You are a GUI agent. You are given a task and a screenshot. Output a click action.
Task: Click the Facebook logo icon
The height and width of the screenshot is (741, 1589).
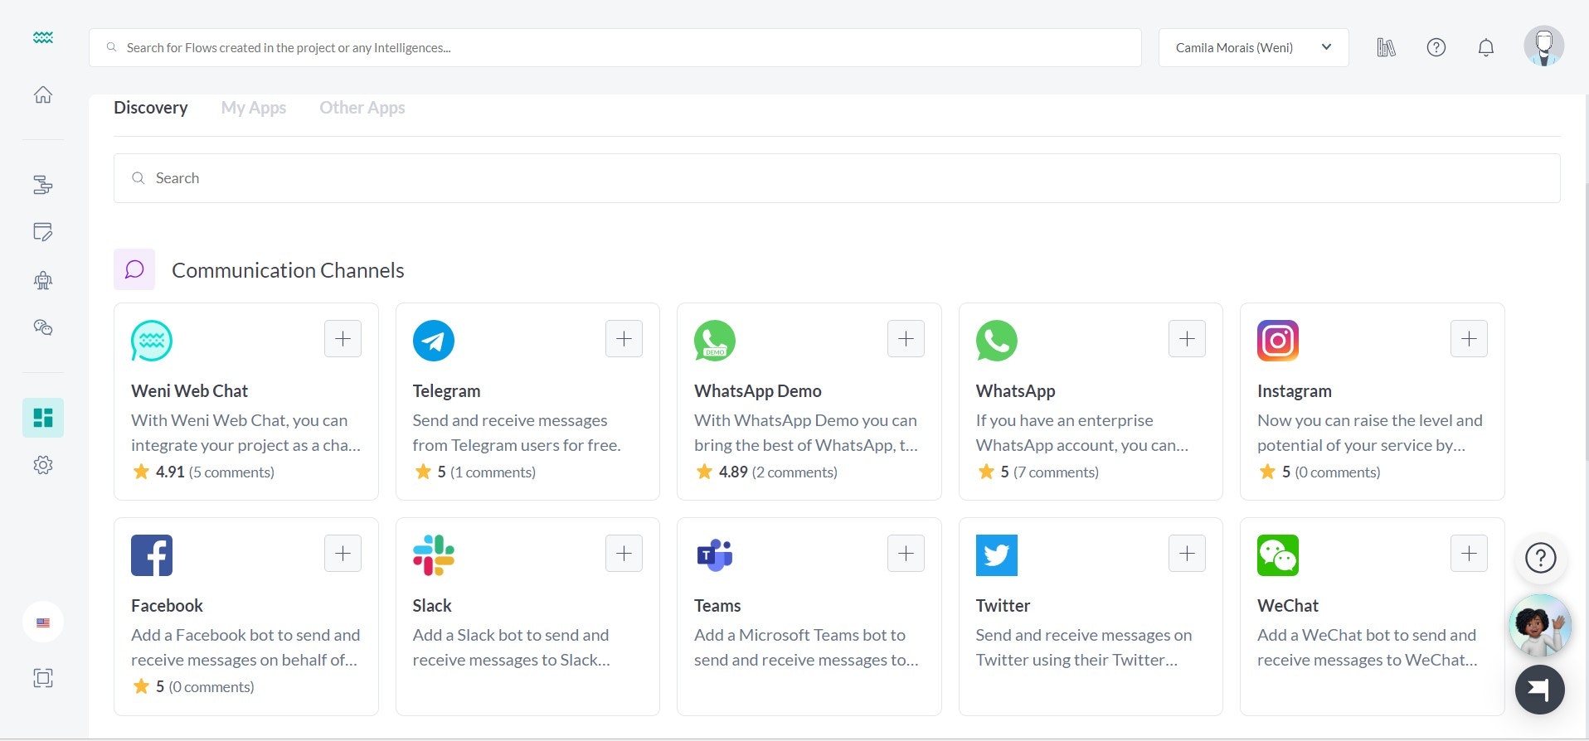152,555
